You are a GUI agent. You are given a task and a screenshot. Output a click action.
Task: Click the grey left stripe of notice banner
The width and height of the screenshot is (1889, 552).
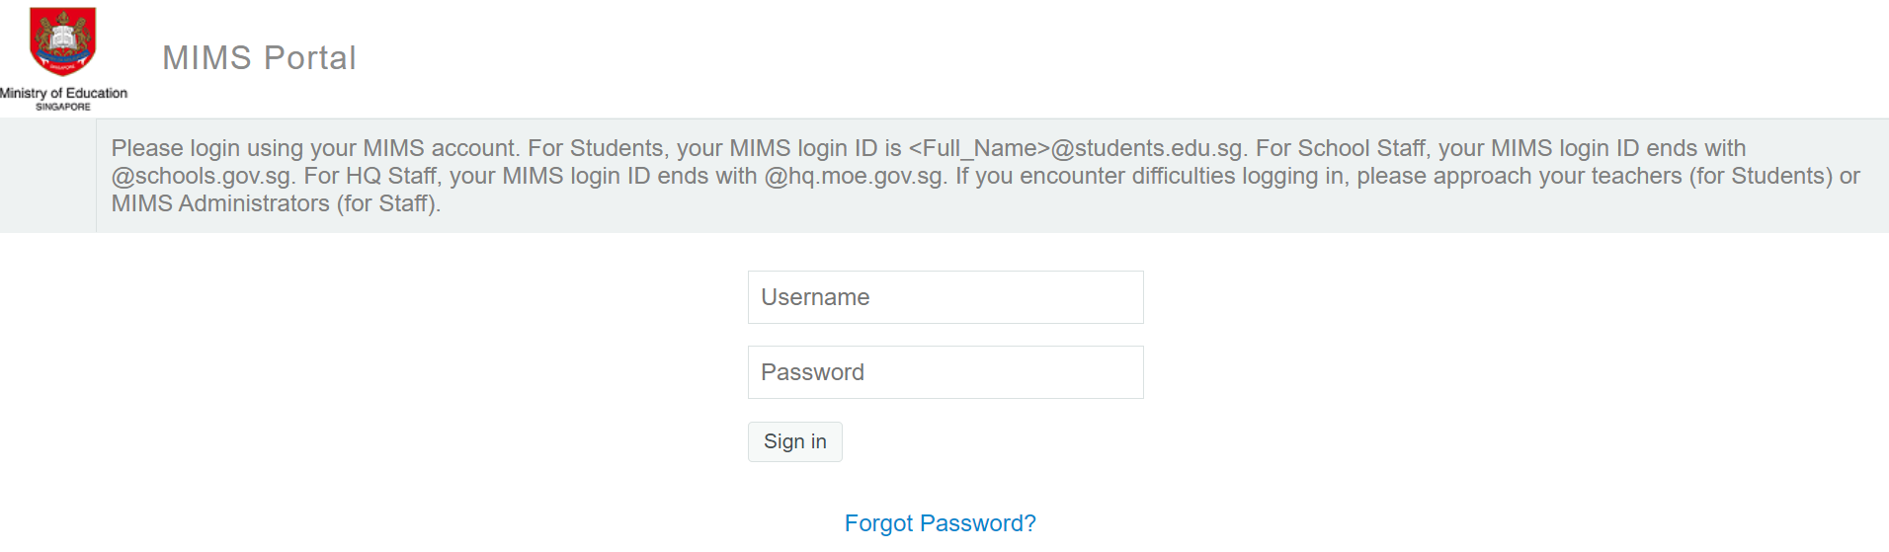point(47,176)
